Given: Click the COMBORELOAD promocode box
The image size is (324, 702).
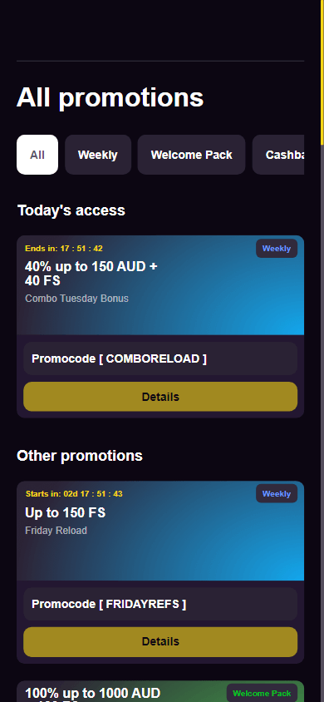Looking at the screenshot, I should click(x=160, y=358).
